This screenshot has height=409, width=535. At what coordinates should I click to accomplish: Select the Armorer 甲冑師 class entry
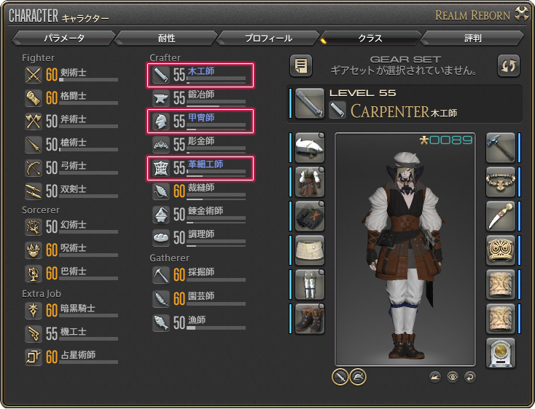200,122
